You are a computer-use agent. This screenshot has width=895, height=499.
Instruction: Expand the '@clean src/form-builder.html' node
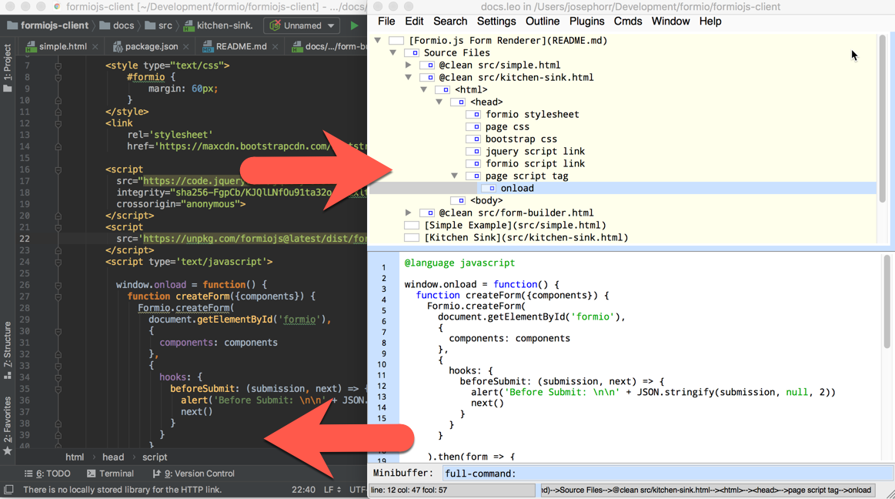tap(409, 213)
